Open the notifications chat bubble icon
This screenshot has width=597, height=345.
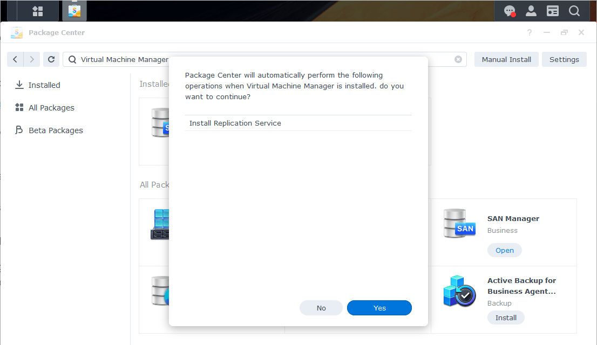point(510,11)
